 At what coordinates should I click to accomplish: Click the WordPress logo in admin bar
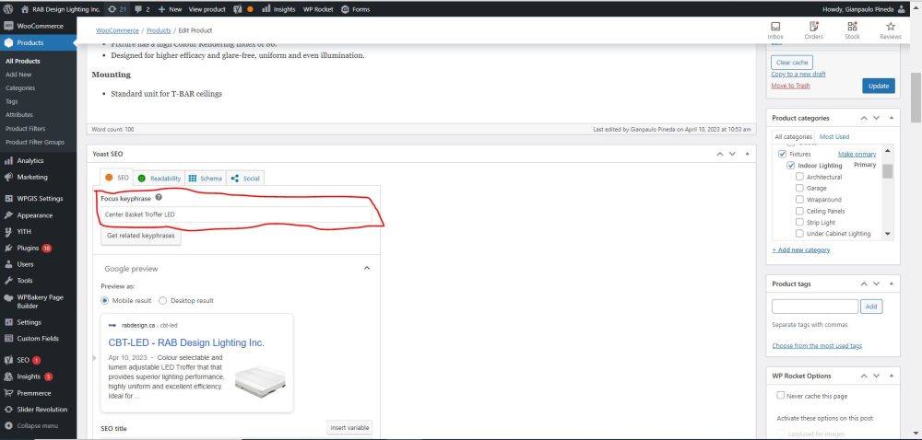(x=7, y=8)
